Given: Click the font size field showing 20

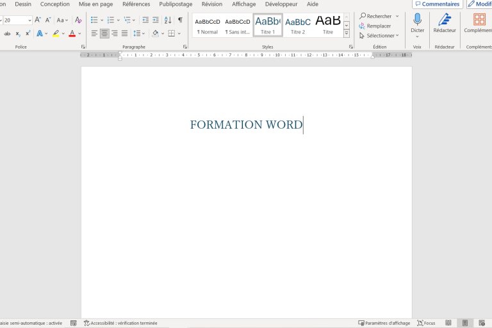Looking at the screenshot, I should 15,20.
